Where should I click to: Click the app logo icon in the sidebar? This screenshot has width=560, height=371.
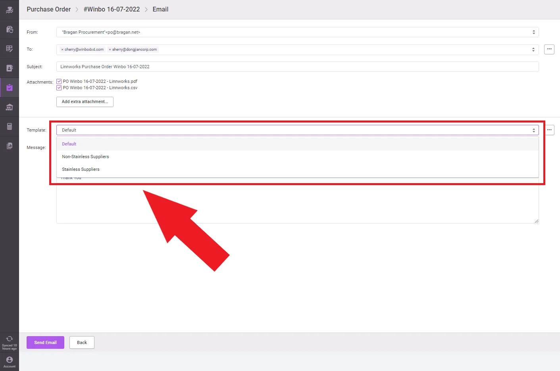pyautogui.click(x=10, y=10)
